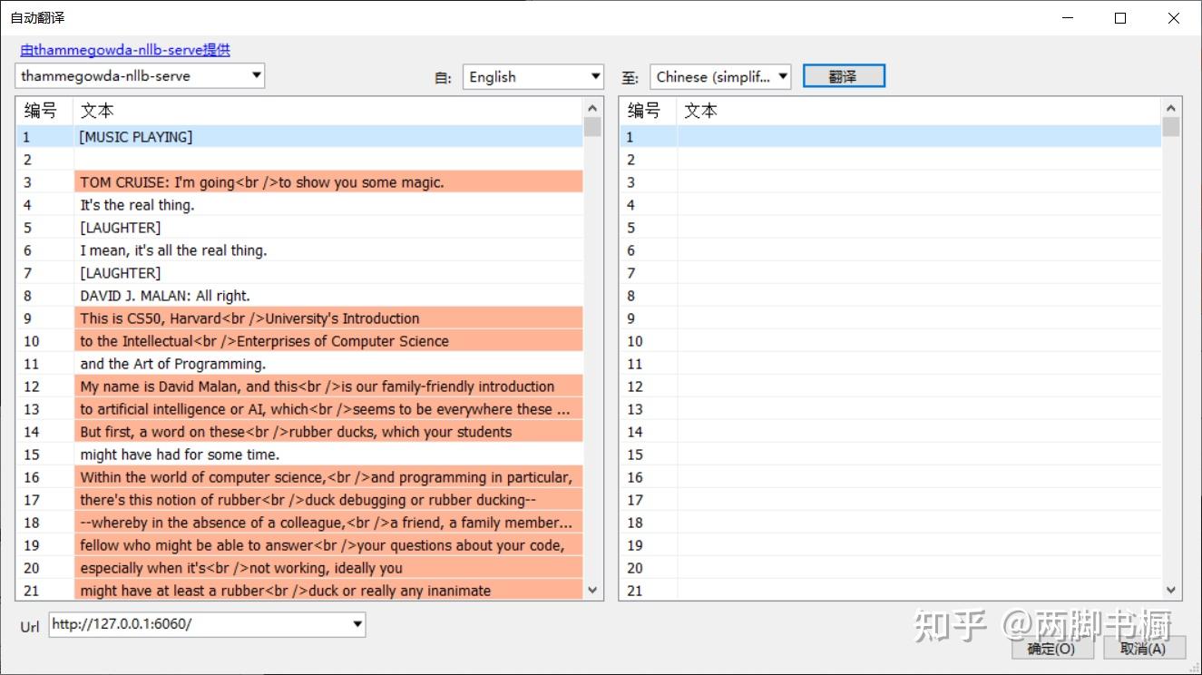Click the right list scroll-up arrow
Screen dimensions: 1202x675
click(1171, 107)
